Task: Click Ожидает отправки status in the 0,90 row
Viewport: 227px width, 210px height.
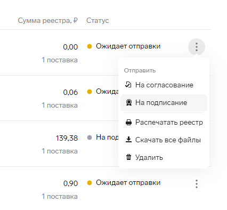Action: (x=128, y=183)
